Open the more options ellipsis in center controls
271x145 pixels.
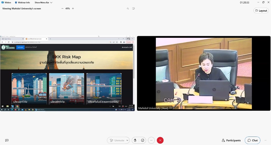151,140
